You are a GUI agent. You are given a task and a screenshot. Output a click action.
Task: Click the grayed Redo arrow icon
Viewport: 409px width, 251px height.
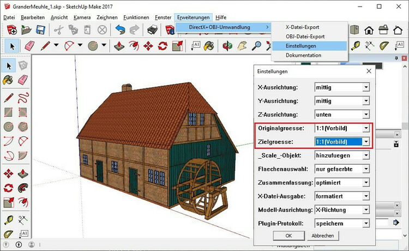coord(134,30)
